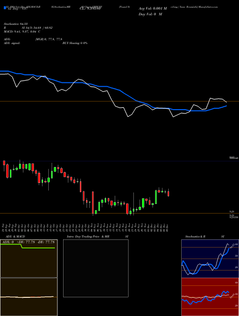
Task: Click the 'ADX signal:' label
Action: 11,43
